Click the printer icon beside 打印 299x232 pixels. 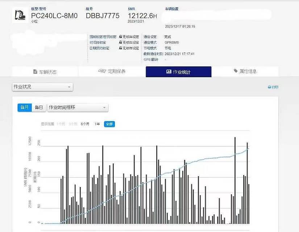269,87
